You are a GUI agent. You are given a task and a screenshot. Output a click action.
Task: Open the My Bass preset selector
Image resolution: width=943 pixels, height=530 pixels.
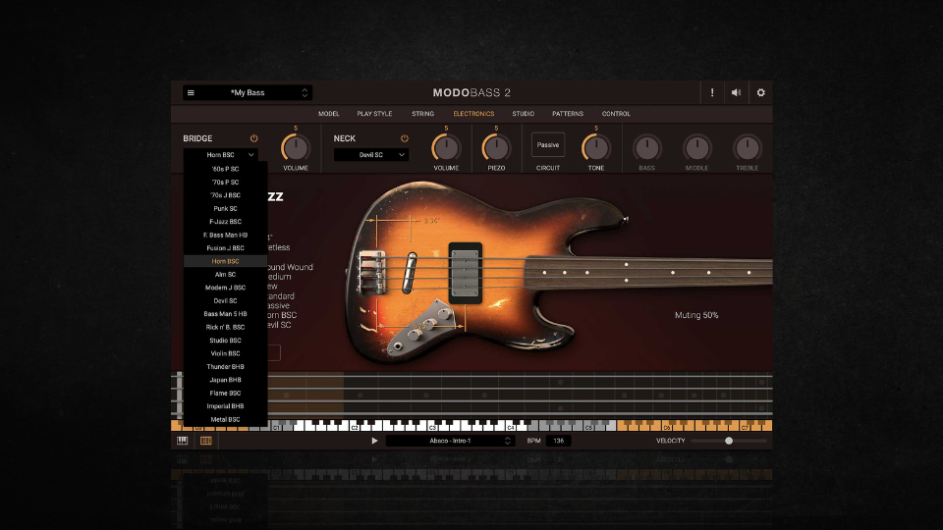[248, 92]
